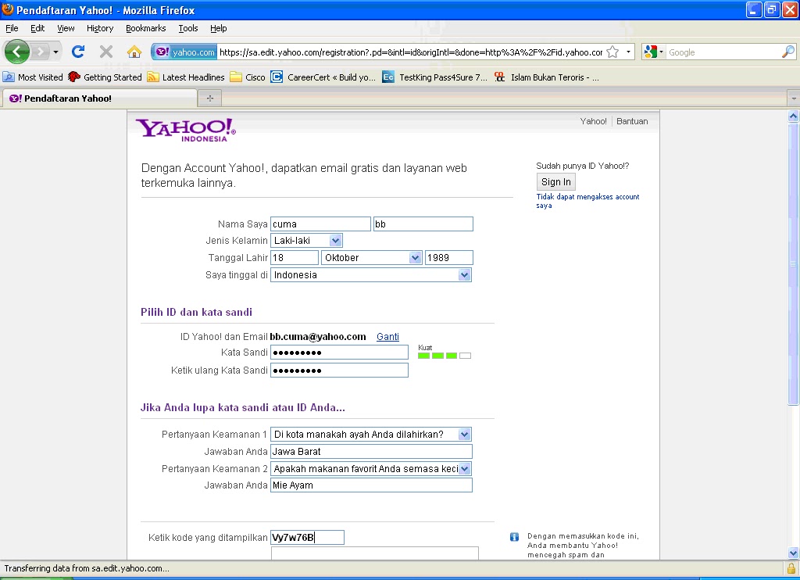Click the bb.cuma@yahoo.com email text

(x=318, y=337)
